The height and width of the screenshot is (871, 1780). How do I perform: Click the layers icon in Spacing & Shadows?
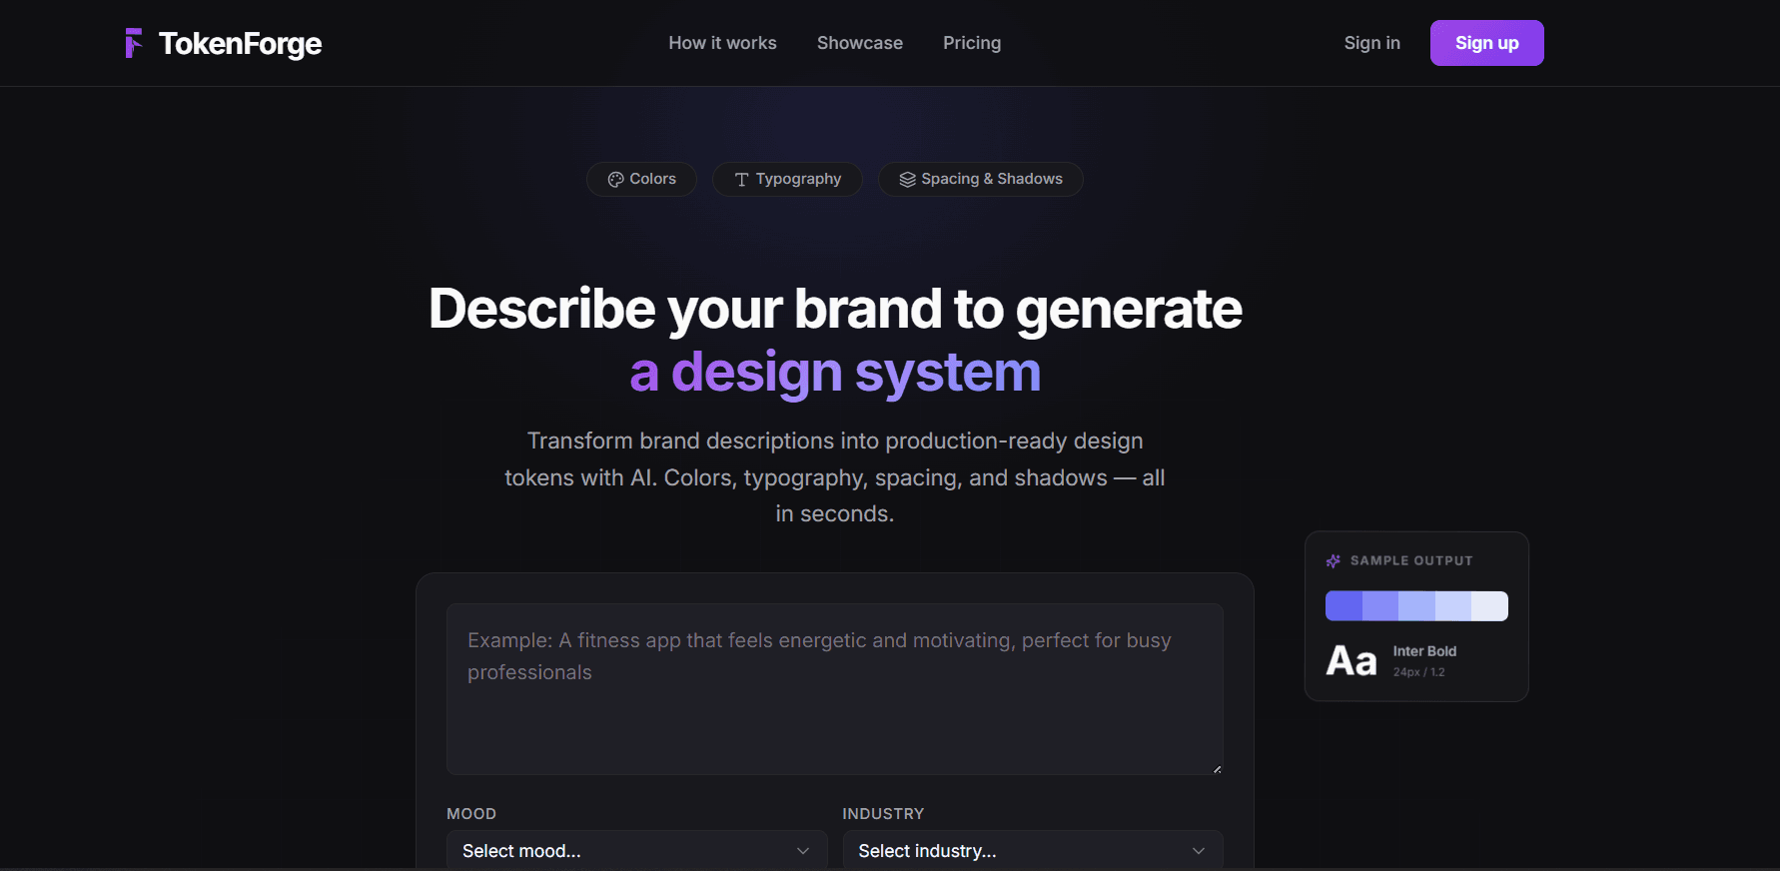click(907, 180)
